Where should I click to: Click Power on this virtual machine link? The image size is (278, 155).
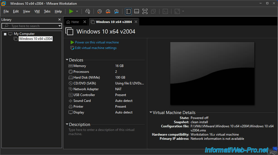(x=97, y=42)
